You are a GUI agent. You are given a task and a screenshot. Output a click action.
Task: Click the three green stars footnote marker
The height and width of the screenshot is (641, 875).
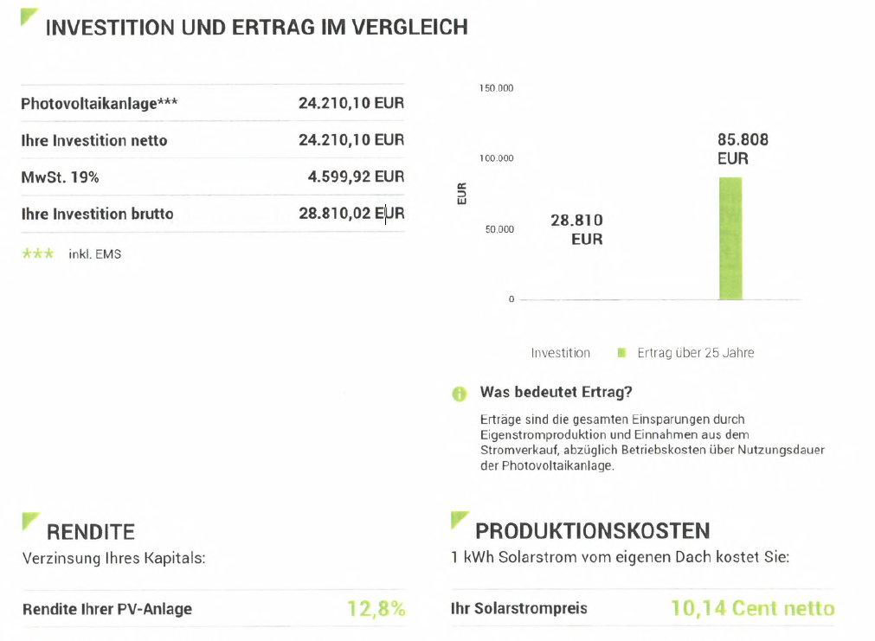click(38, 253)
